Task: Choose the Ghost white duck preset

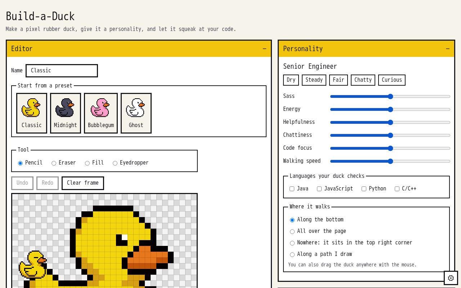Action: [136, 113]
